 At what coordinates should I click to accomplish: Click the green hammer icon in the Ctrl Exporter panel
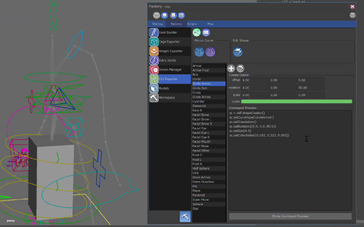197,33
